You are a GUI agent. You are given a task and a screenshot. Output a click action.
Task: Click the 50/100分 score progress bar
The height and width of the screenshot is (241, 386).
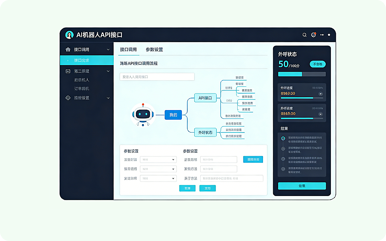pos(302,74)
